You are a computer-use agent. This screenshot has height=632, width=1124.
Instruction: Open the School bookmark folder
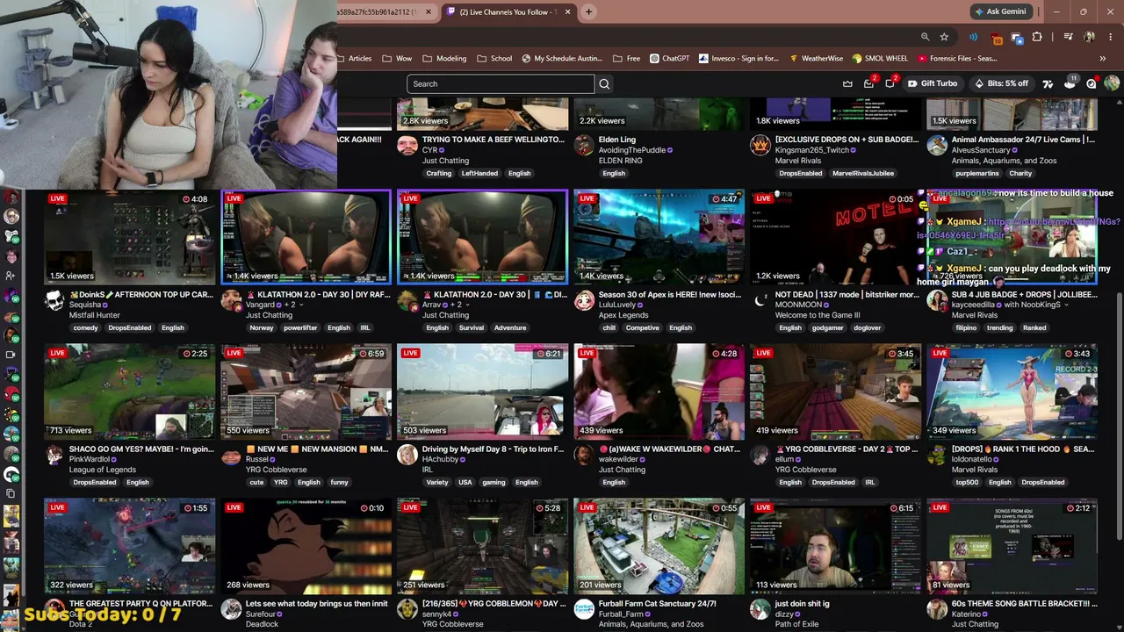[494, 59]
